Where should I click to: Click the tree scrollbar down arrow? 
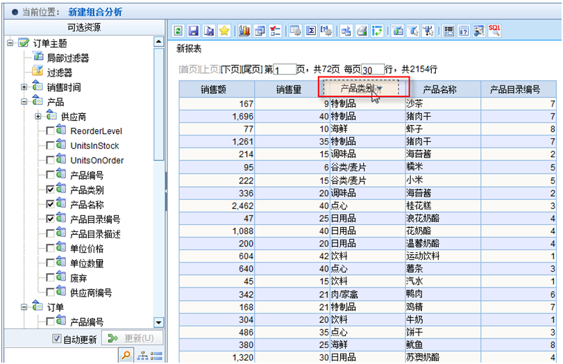[159, 322]
